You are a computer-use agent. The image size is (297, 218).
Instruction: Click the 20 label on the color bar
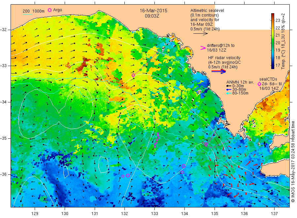click(x=278, y=43)
